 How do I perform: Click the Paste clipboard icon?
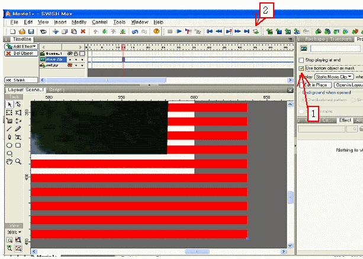tap(74, 31)
